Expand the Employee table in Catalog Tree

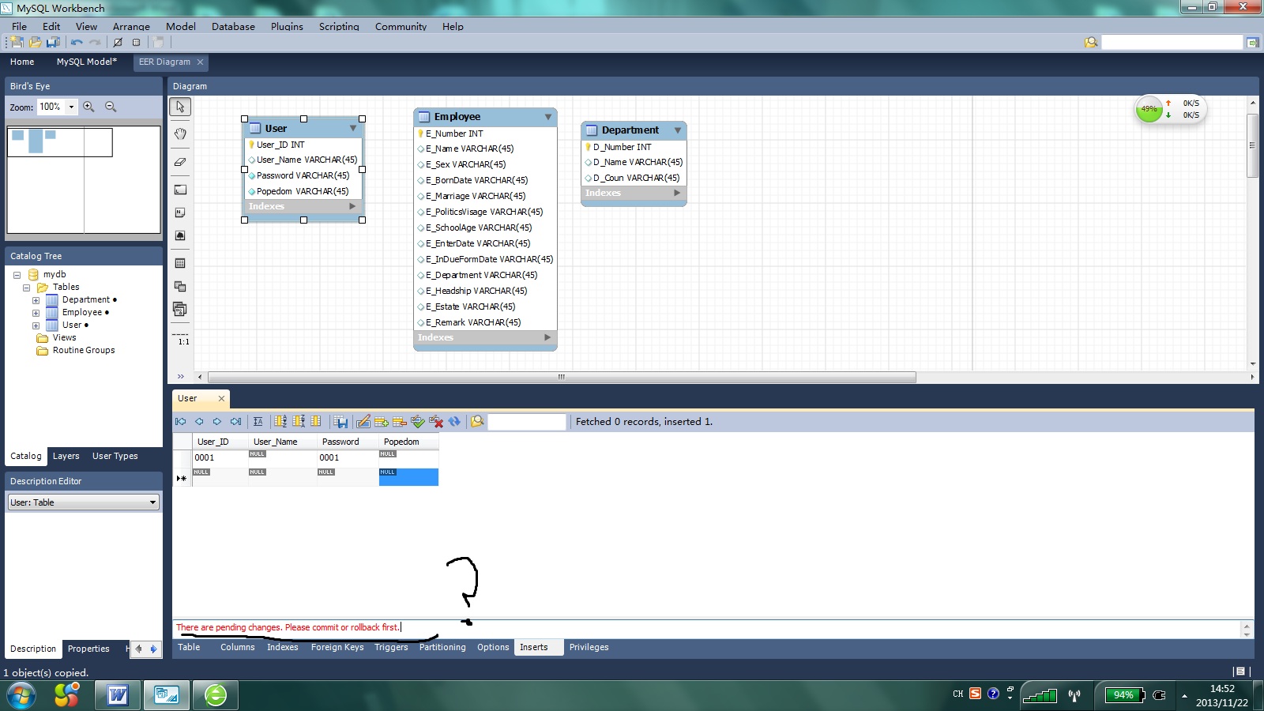[36, 313]
